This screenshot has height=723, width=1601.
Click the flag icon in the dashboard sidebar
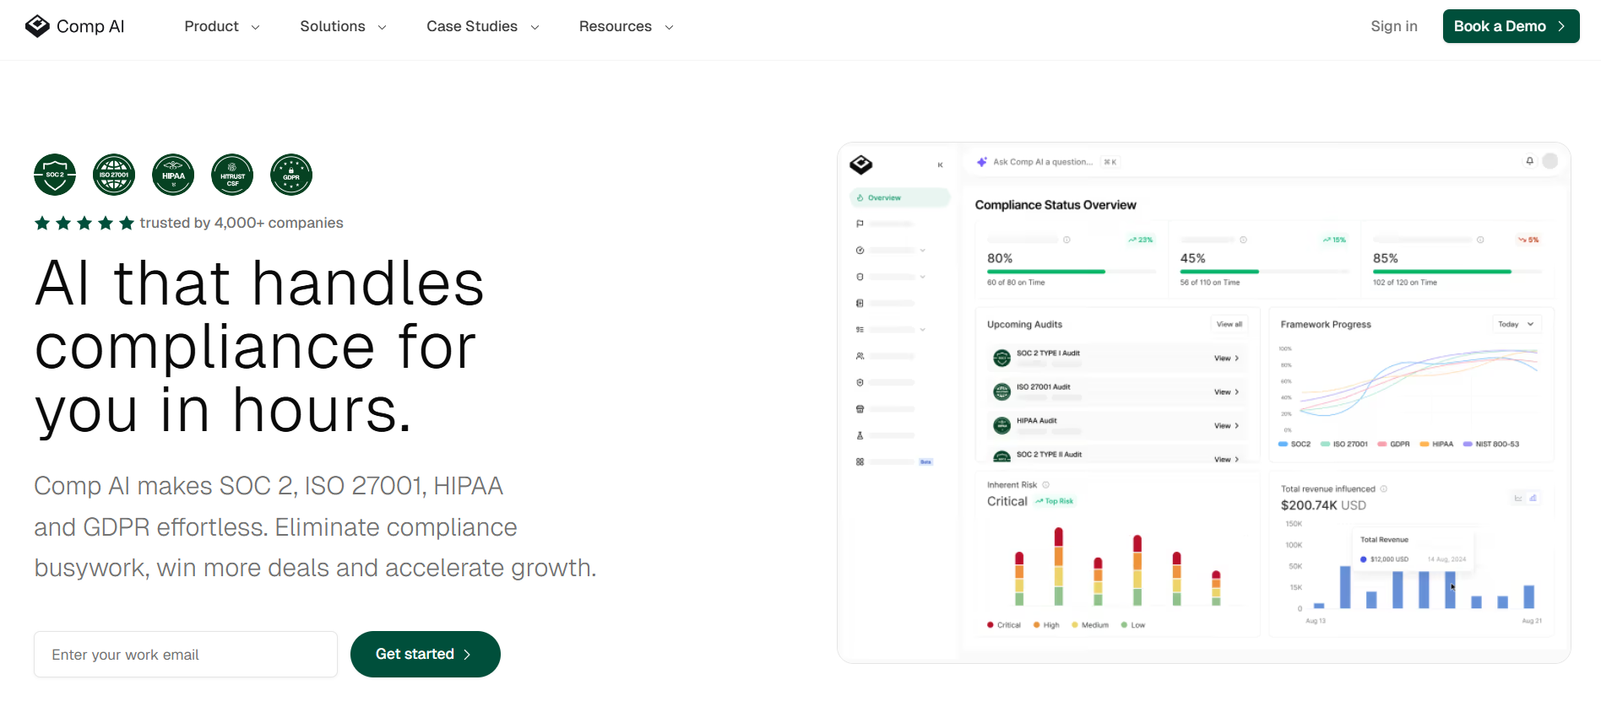[x=860, y=224]
